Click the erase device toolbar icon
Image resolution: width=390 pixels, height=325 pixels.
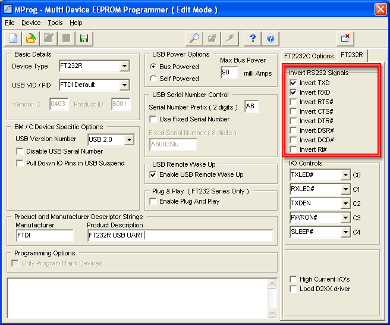pyautogui.click(x=212, y=39)
